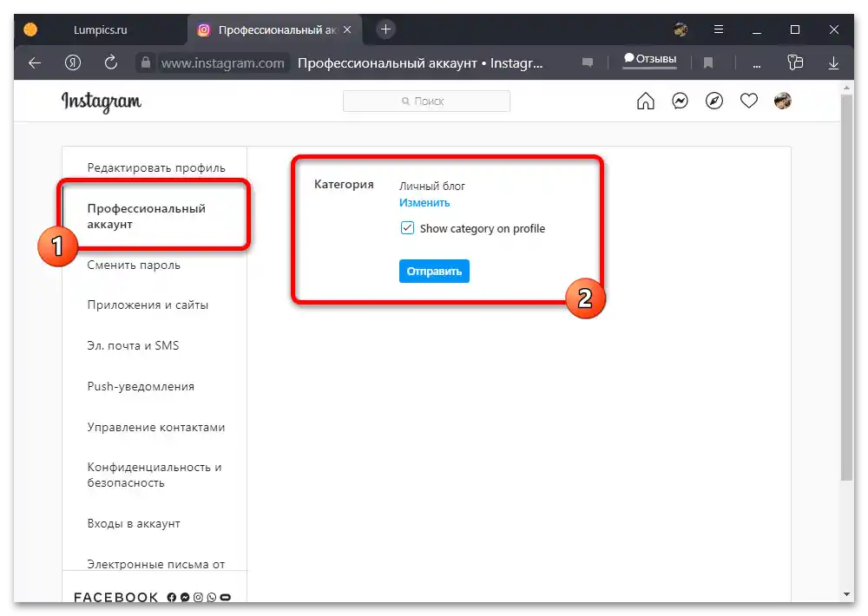Focus the Поиск search field
Image resolution: width=868 pixels, height=616 pixels.
[x=426, y=102]
